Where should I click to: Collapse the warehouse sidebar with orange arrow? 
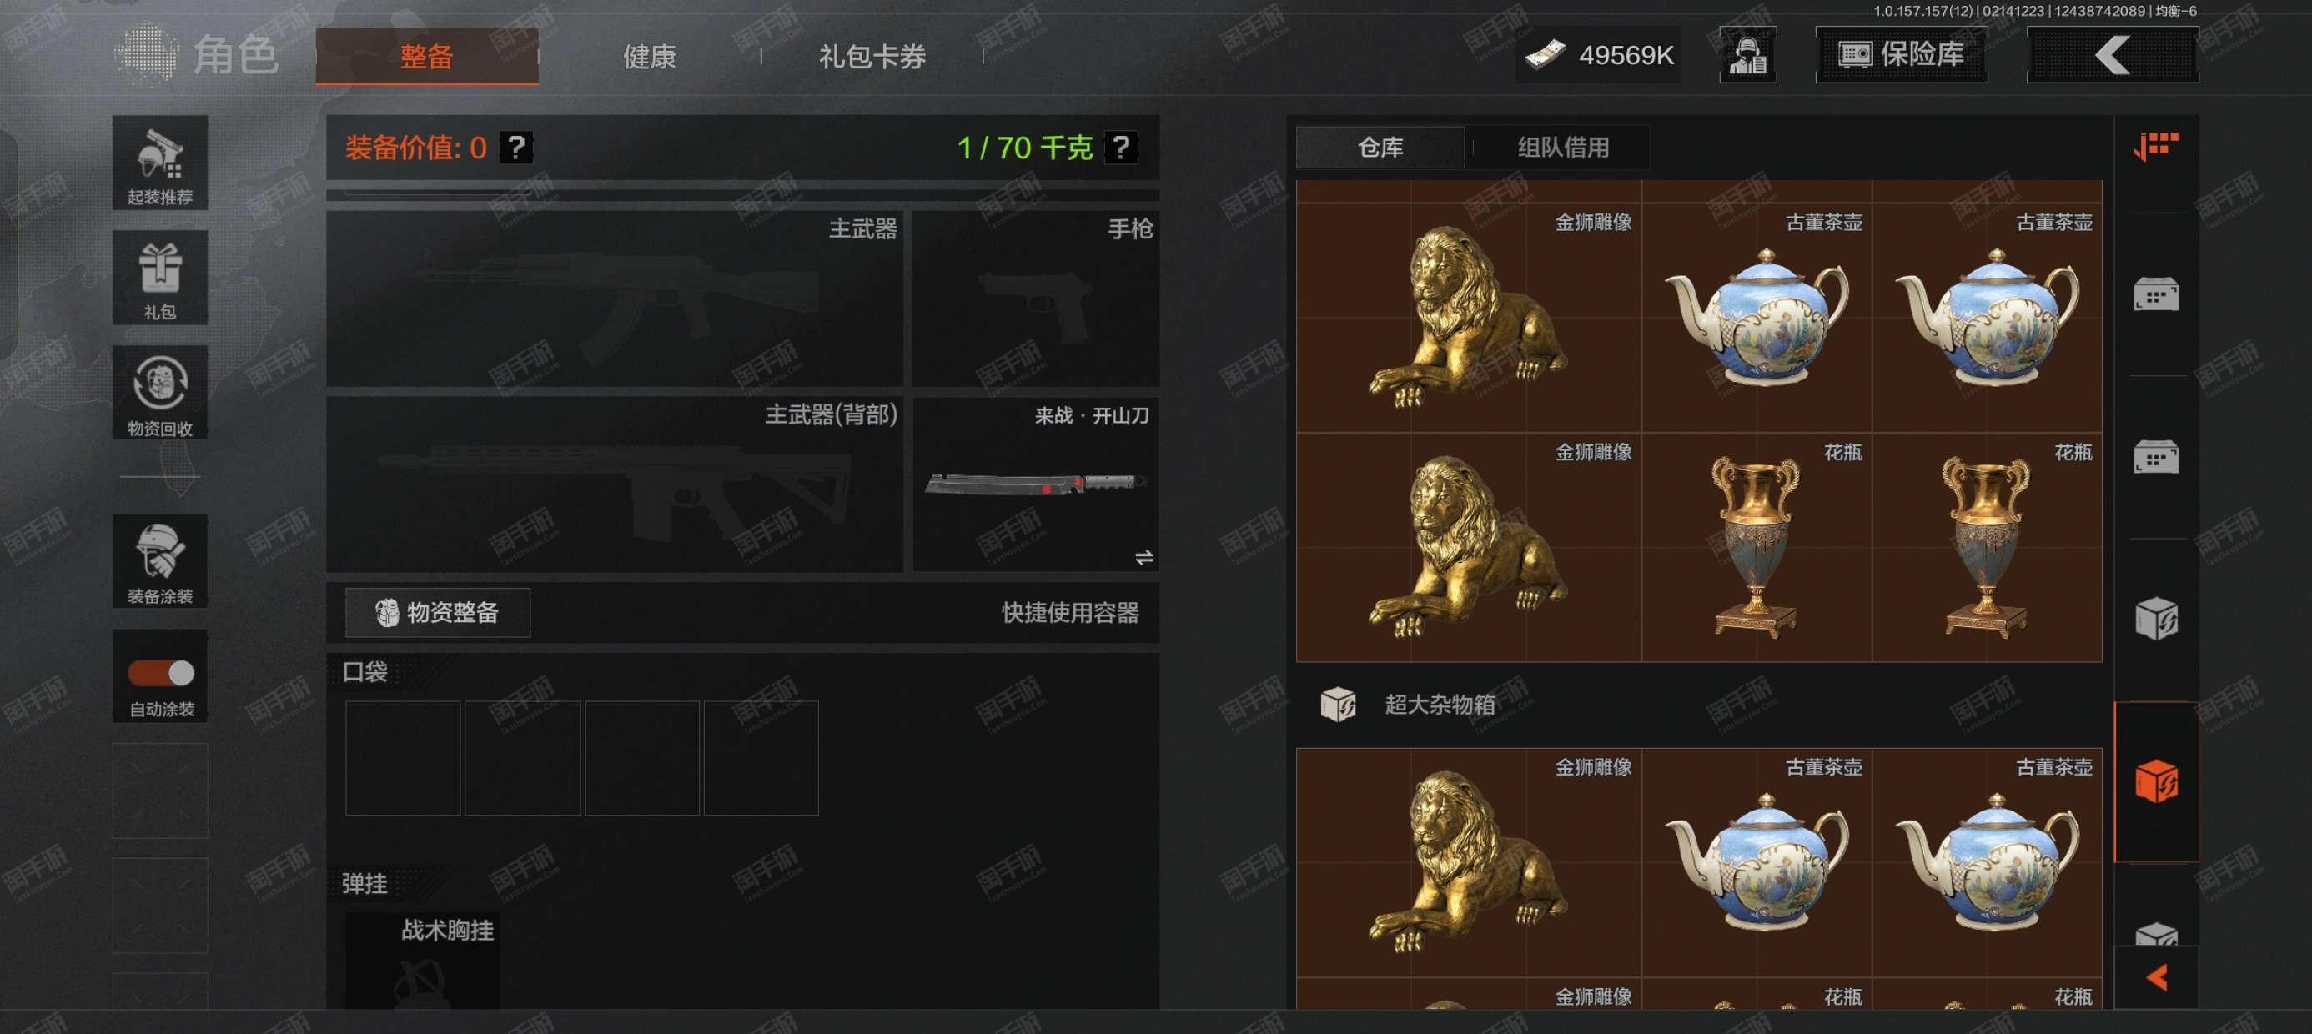click(x=2156, y=976)
